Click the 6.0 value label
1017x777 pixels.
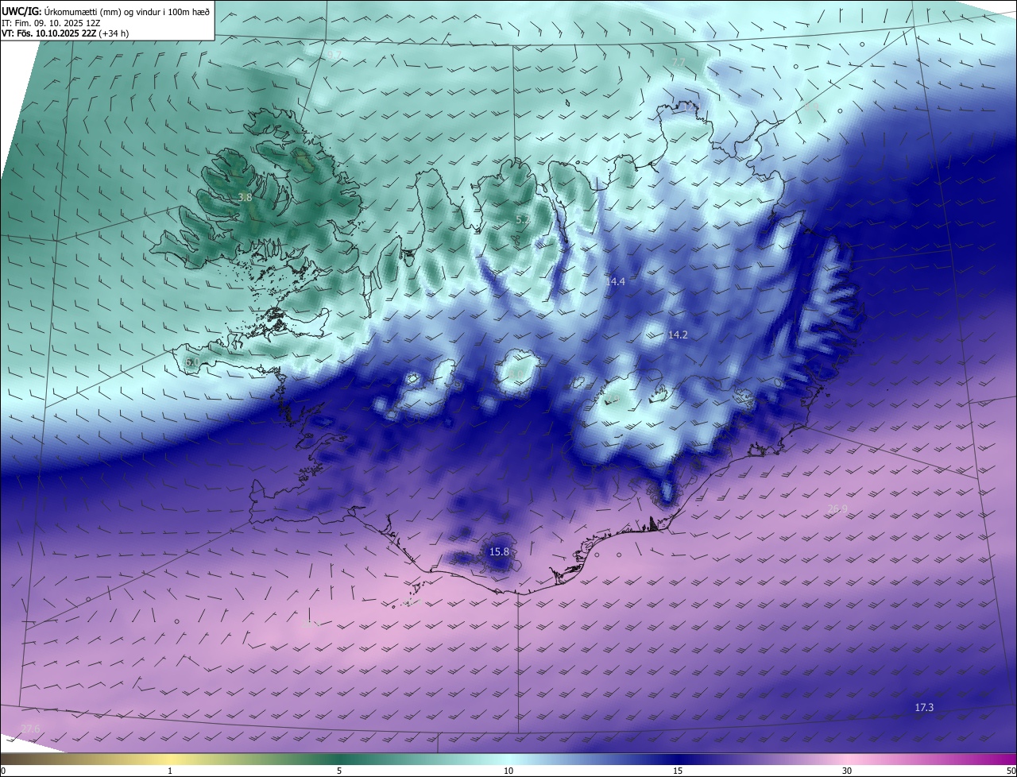pyautogui.click(x=192, y=362)
